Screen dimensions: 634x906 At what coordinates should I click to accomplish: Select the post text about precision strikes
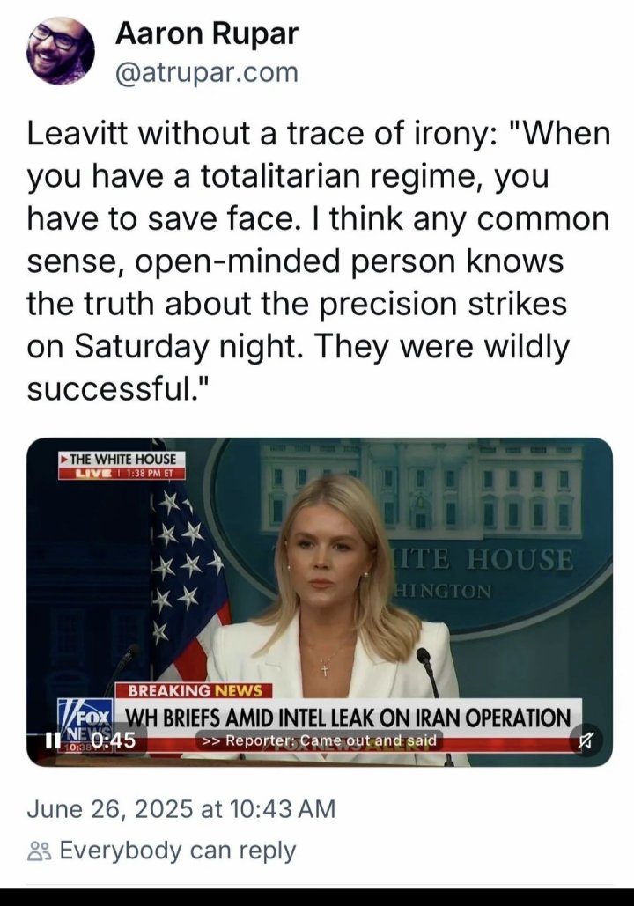(319, 261)
